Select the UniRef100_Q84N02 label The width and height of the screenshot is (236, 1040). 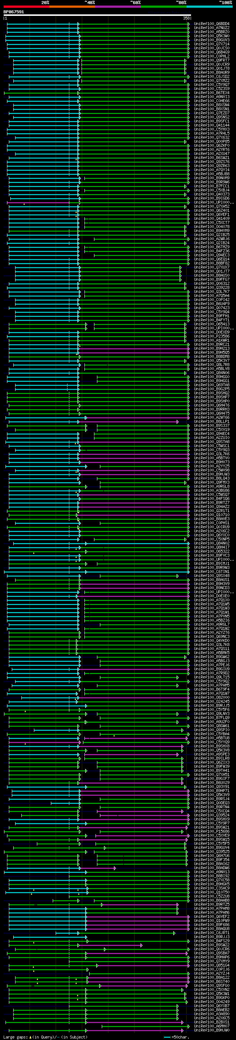coord(212,543)
